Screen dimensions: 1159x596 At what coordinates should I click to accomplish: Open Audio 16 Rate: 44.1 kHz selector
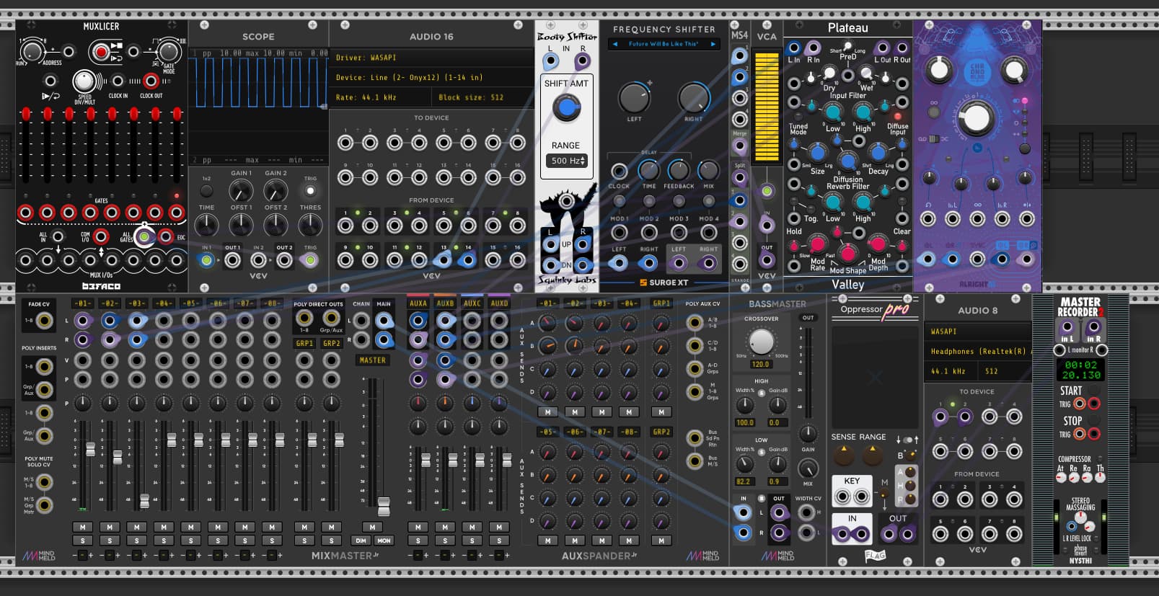381,97
